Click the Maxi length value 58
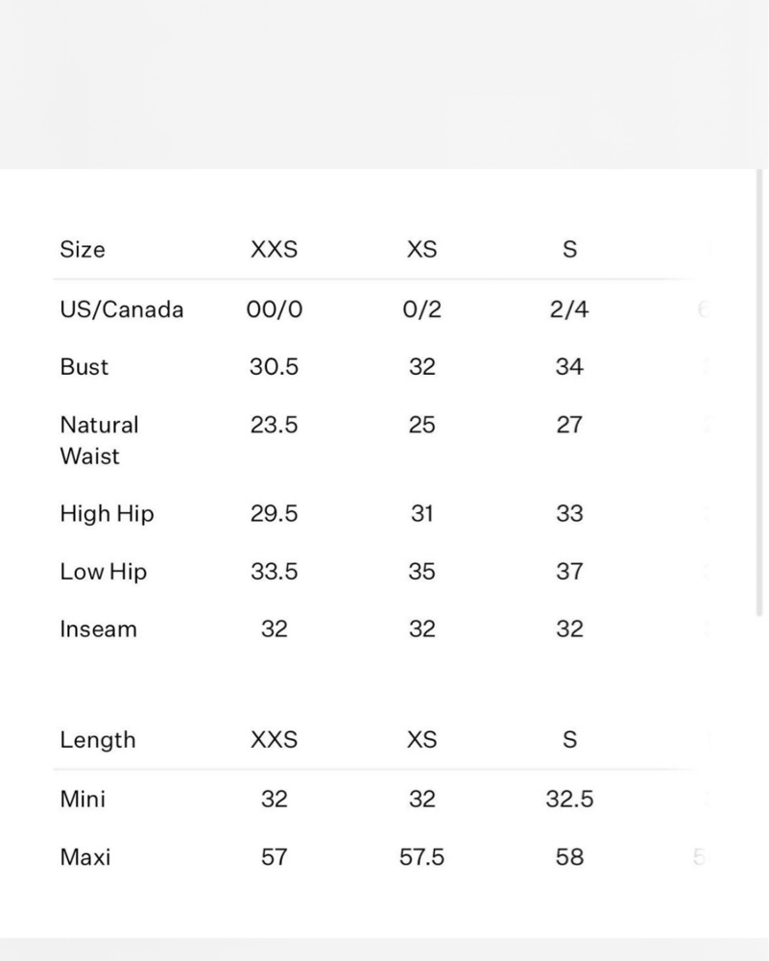The image size is (769, 961). click(x=569, y=857)
